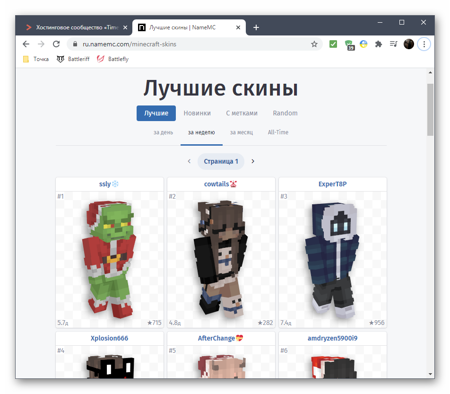Click the browser back arrow

[x=26, y=44]
